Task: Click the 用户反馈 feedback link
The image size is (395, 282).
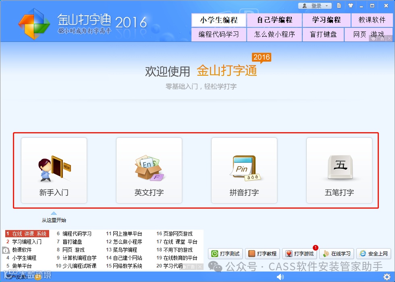Action: click(17, 277)
